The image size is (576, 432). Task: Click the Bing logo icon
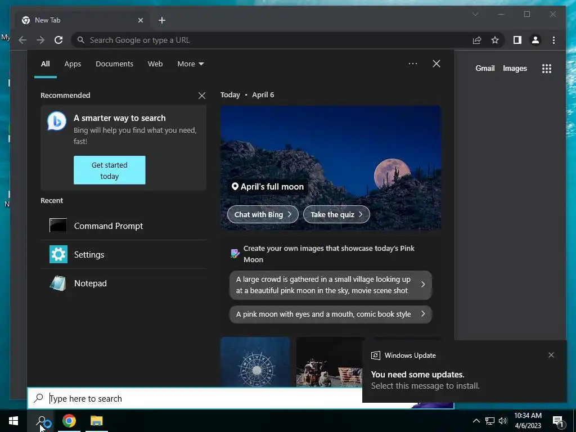[57, 121]
